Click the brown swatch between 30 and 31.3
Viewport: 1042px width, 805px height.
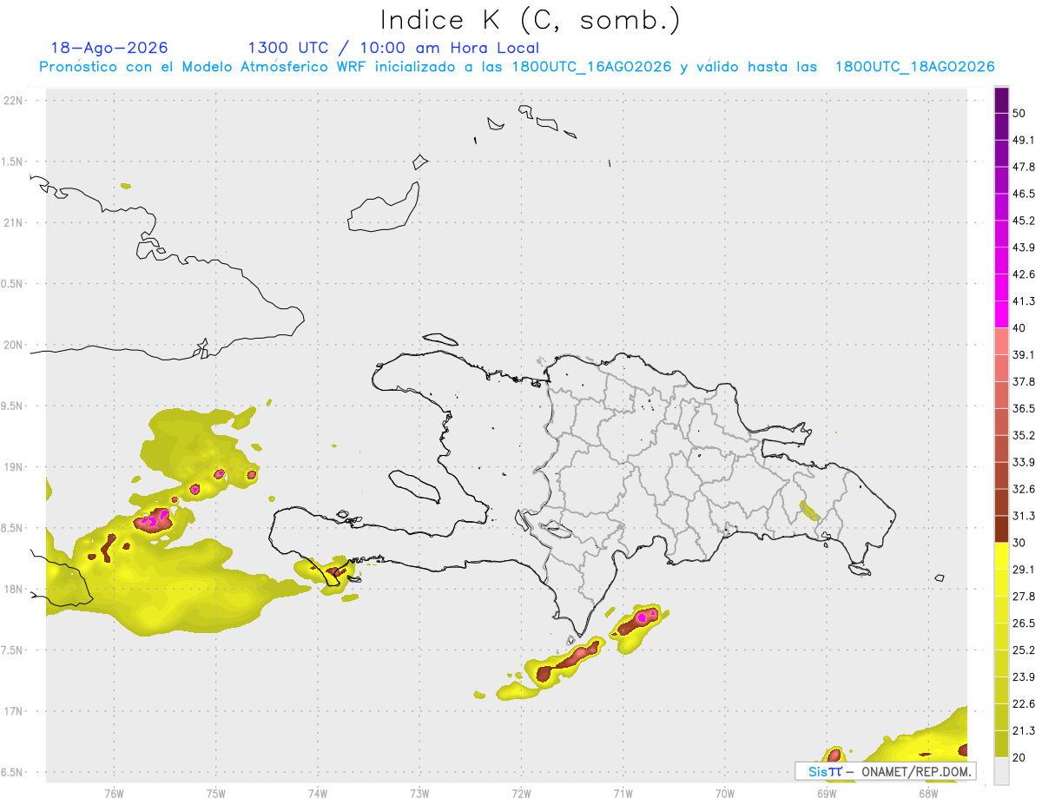click(1001, 529)
